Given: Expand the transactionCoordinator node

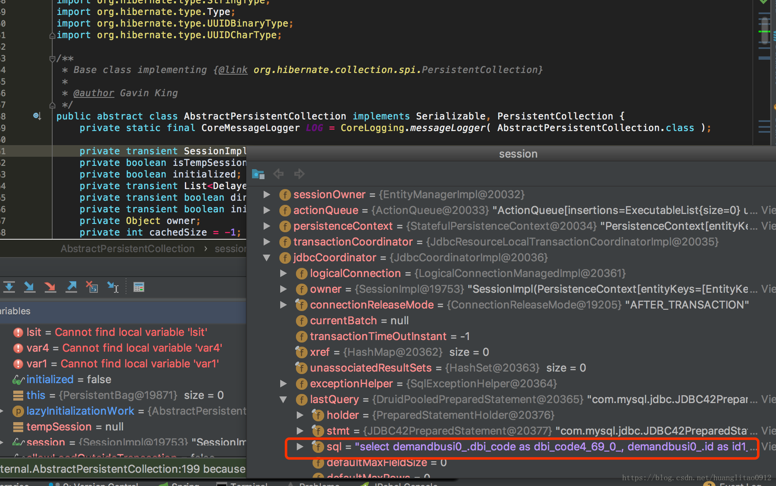Looking at the screenshot, I should pyautogui.click(x=267, y=242).
